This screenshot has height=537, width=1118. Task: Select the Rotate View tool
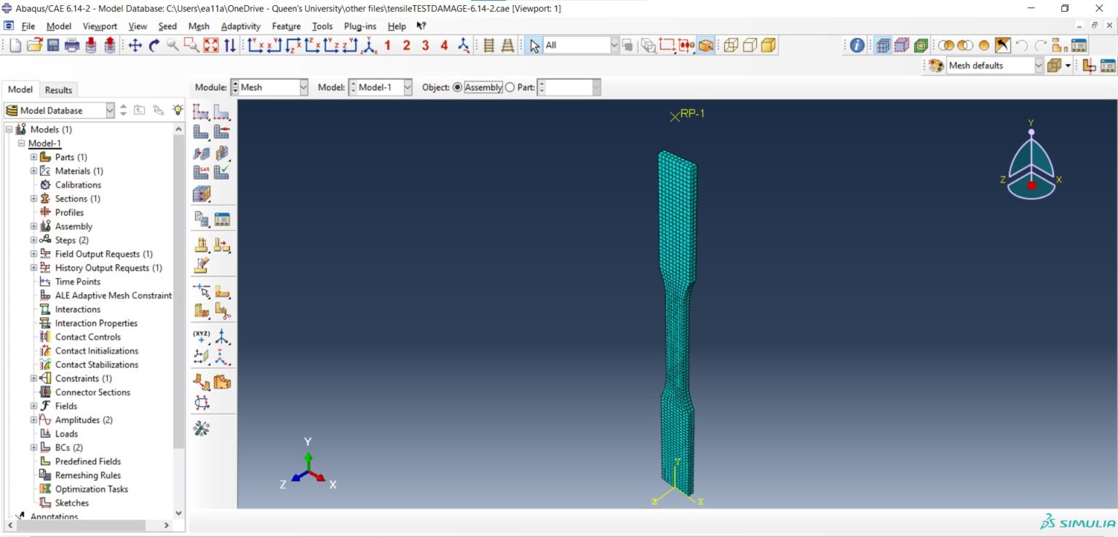point(154,45)
